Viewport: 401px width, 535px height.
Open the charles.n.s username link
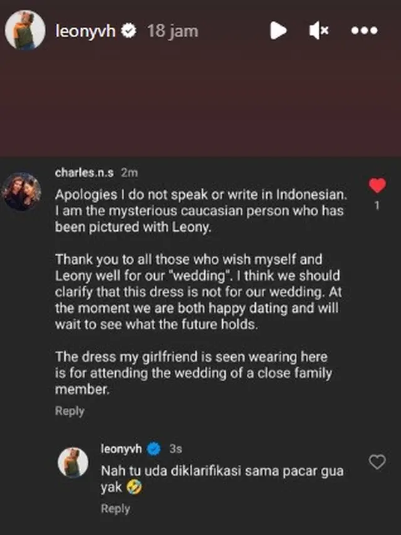point(85,172)
